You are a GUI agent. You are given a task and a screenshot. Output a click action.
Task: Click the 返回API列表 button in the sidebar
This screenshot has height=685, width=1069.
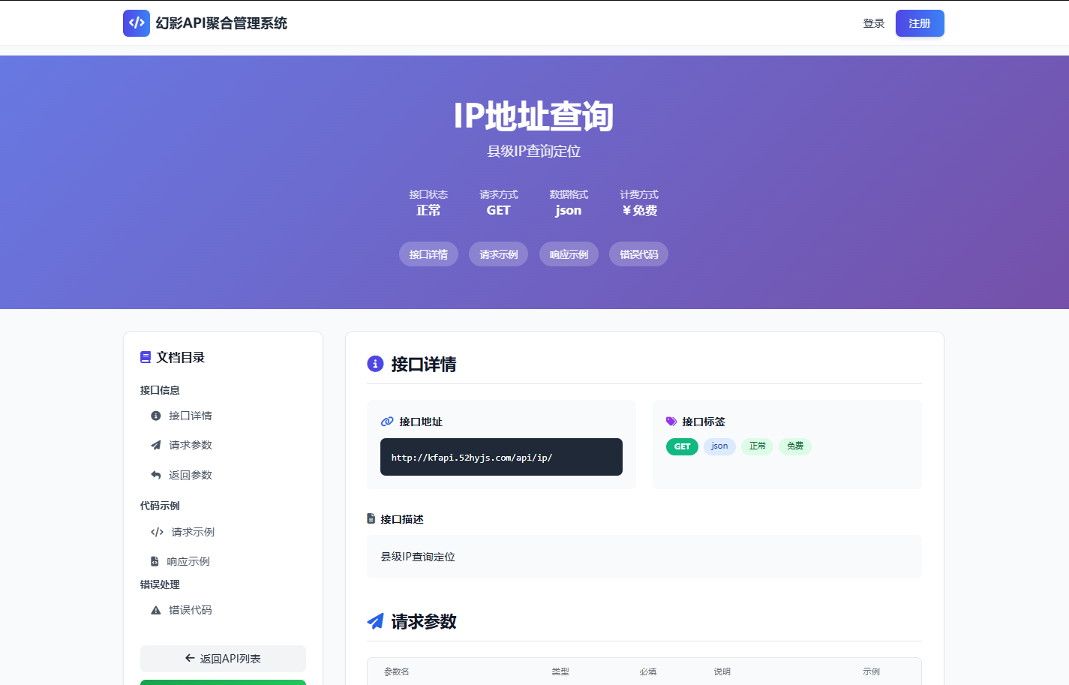[x=223, y=658]
